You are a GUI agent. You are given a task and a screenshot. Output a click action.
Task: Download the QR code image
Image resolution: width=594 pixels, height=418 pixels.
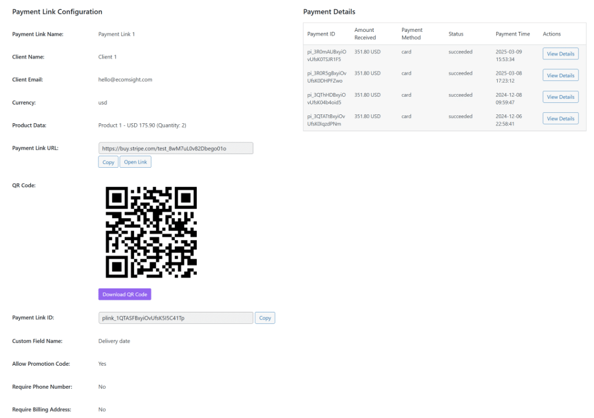[x=125, y=294]
